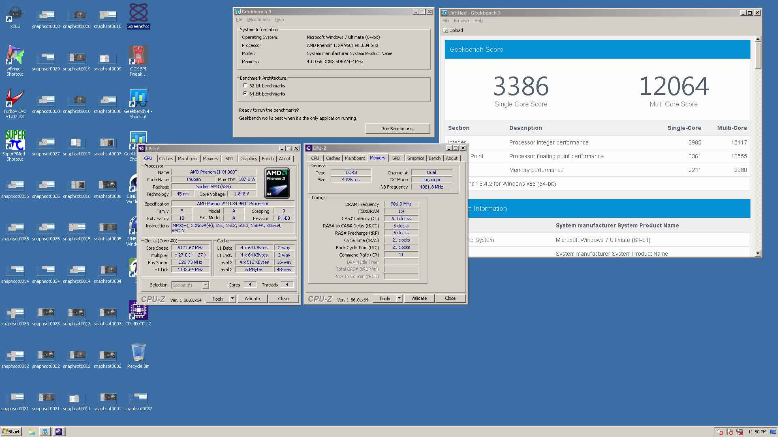Open the Recycle Bin
The width and height of the screenshot is (778, 437).
pyautogui.click(x=138, y=356)
